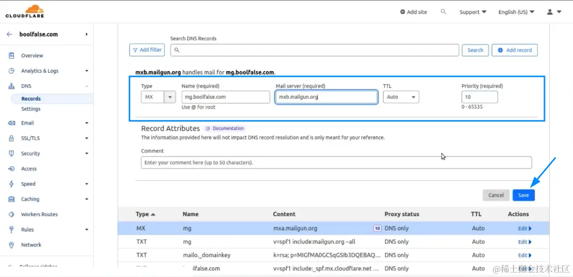Edit the mailo._domainkey TXT record

point(525,255)
